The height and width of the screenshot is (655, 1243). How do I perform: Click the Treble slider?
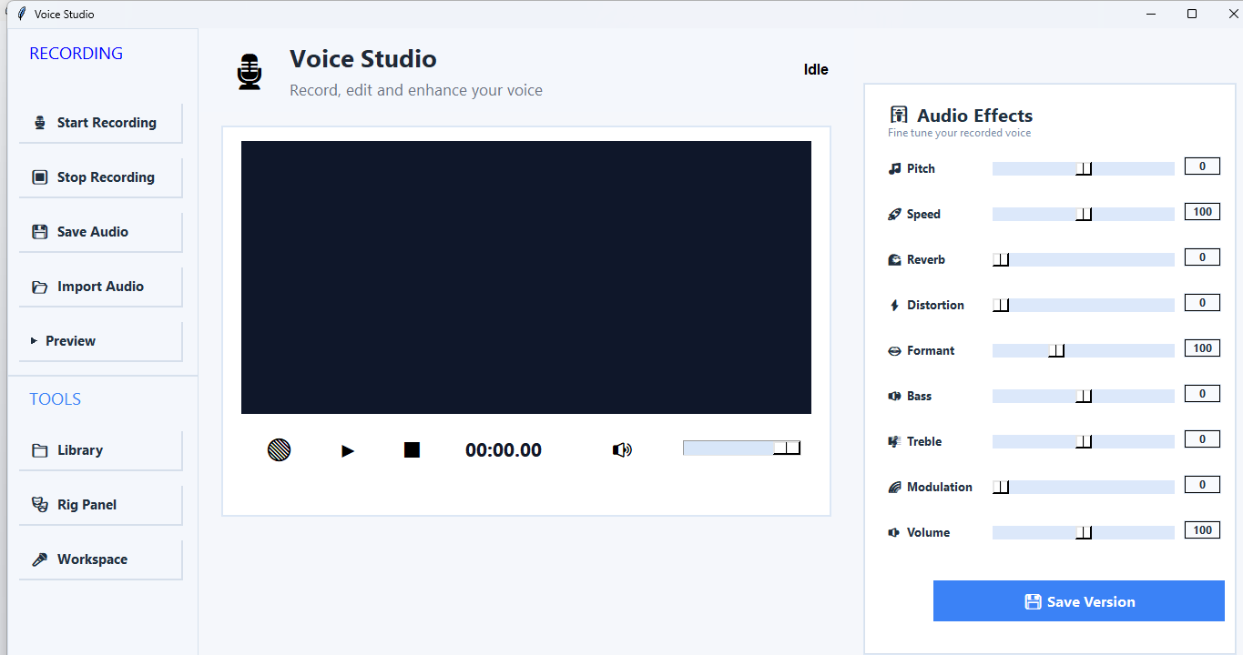[1084, 441]
